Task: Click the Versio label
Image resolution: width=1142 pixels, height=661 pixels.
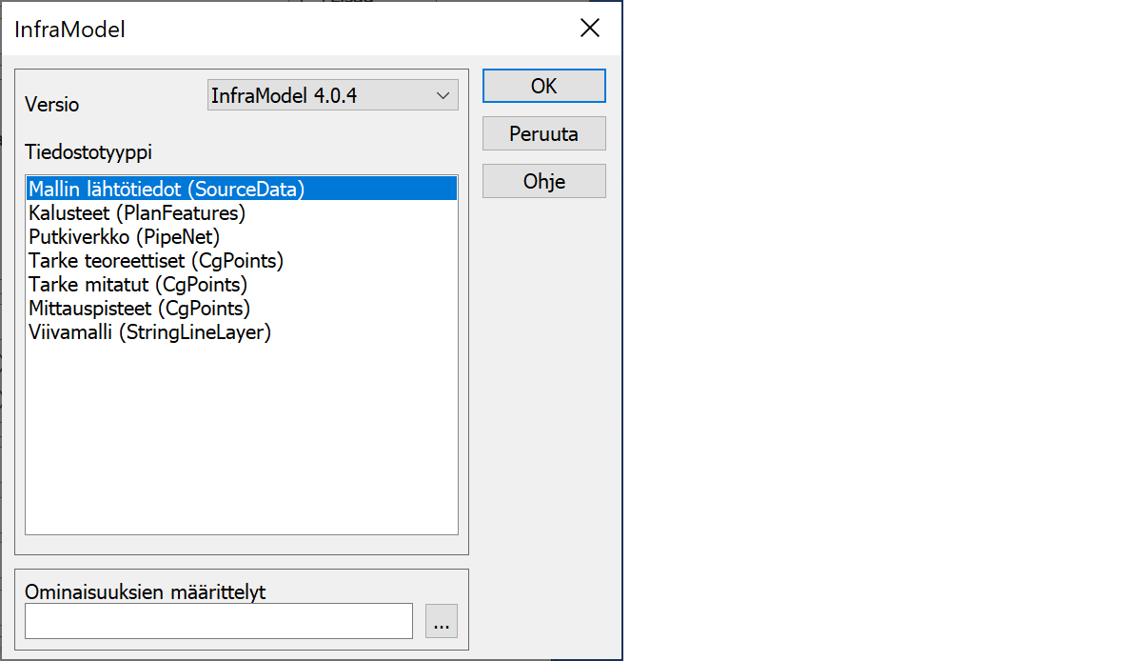Action: (52, 105)
